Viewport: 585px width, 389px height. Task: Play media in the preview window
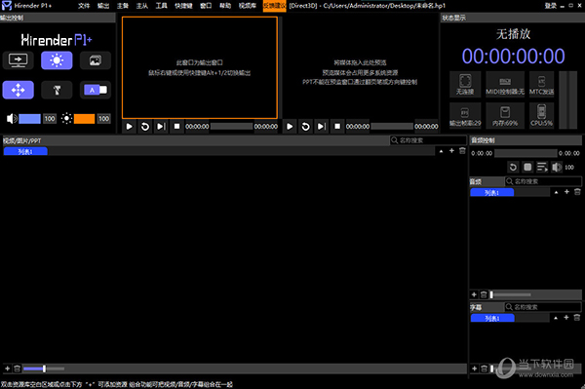click(x=290, y=127)
